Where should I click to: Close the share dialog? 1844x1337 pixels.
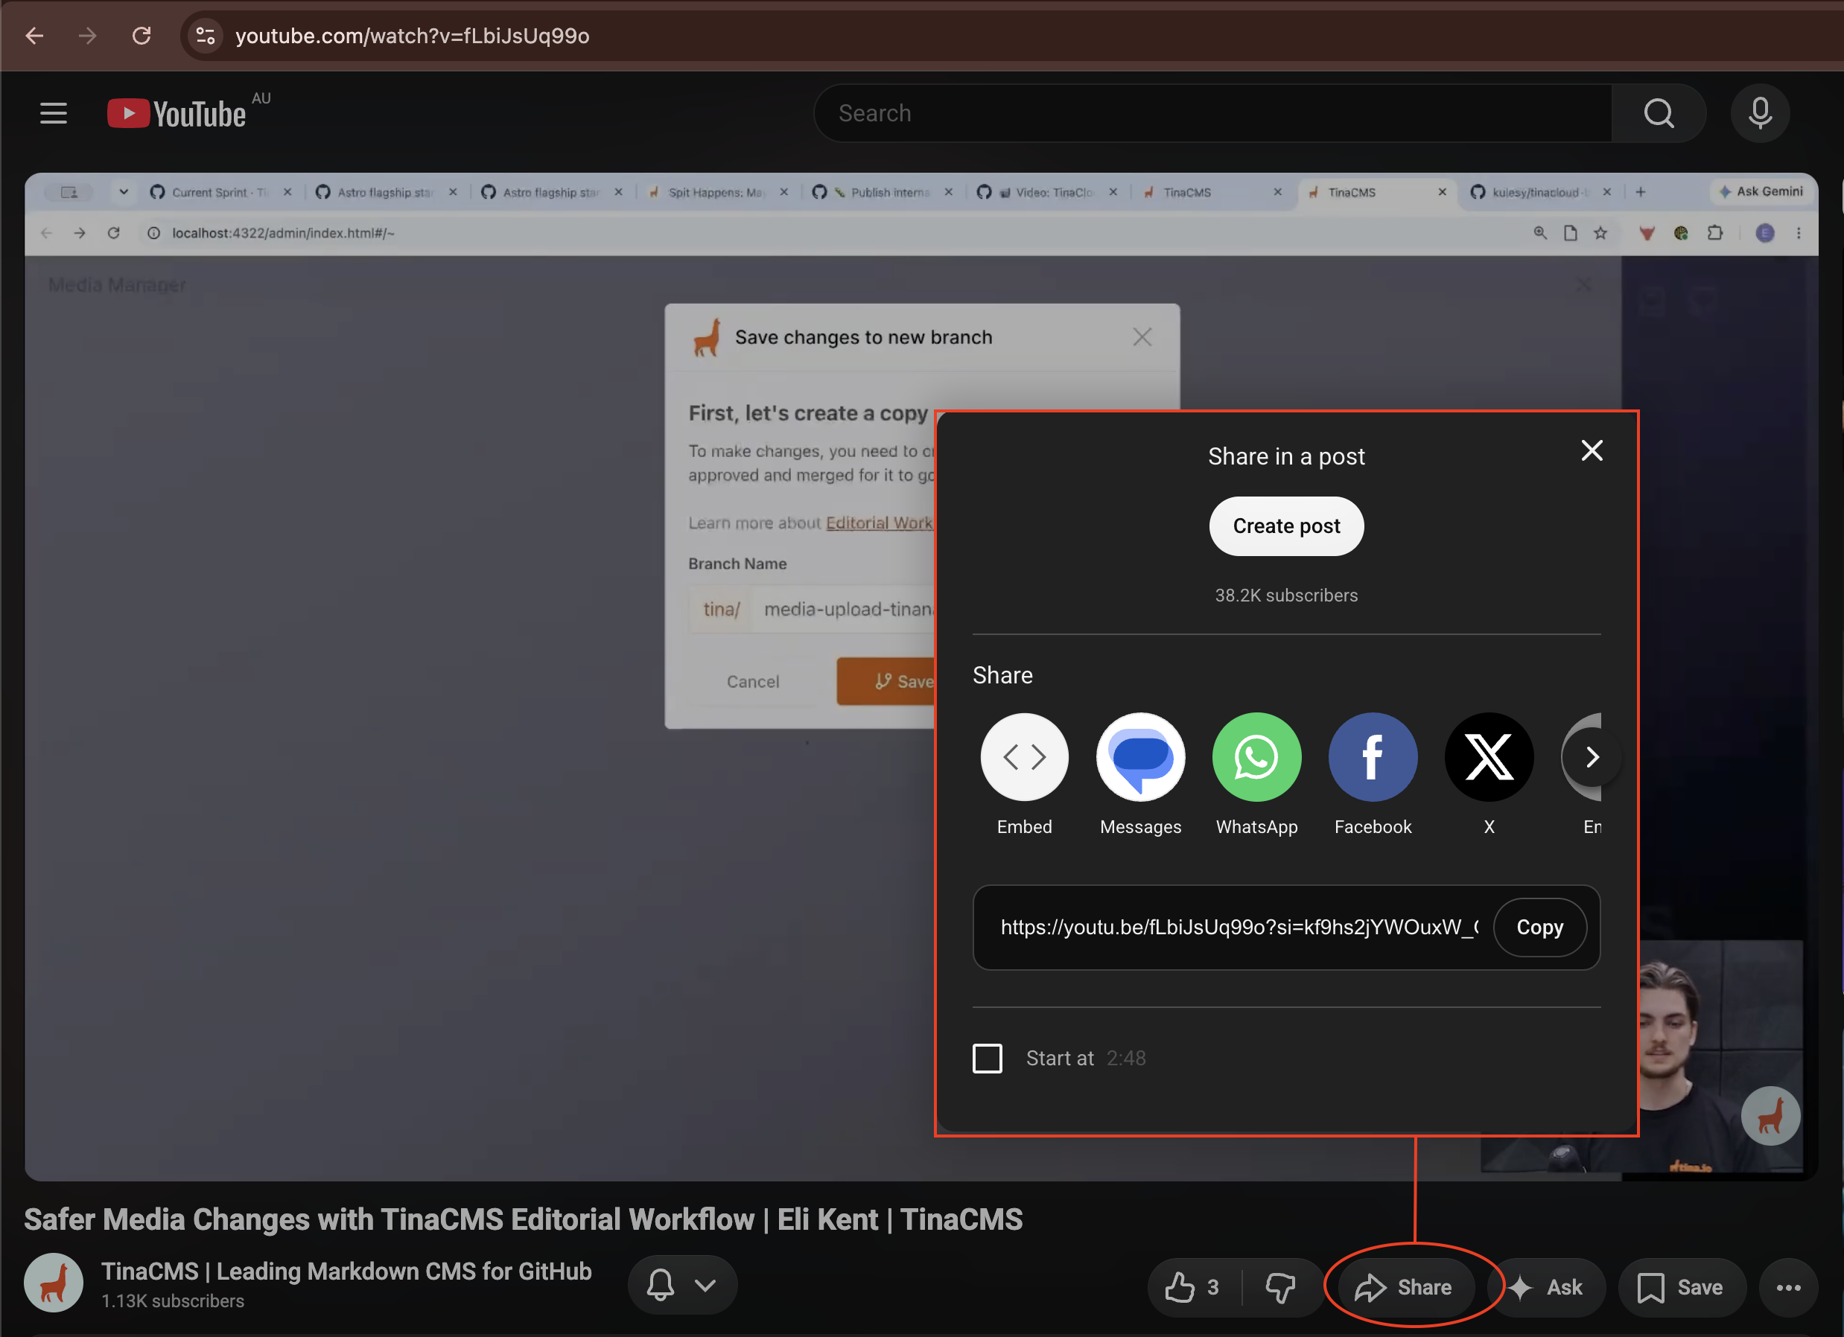(1591, 451)
